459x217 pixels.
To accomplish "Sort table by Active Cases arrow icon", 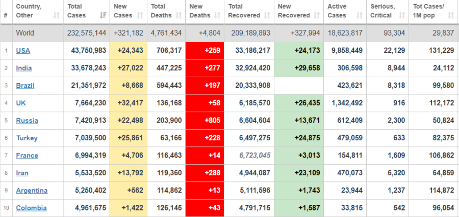I will [x=360, y=15].
